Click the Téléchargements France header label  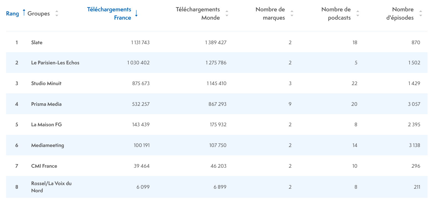pyautogui.click(x=109, y=14)
